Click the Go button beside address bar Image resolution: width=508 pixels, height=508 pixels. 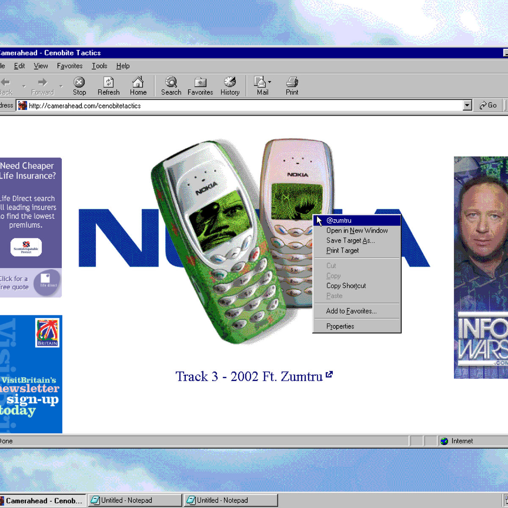click(488, 105)
